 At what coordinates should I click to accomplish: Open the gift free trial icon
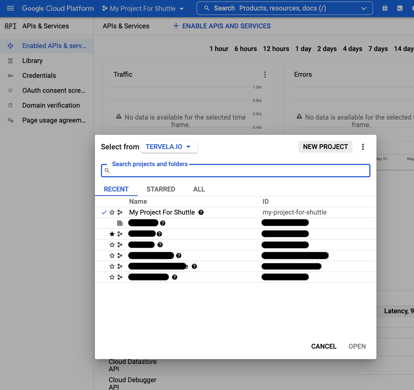385,9
